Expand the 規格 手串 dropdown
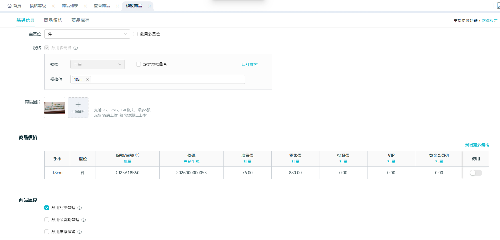500x240 pixels. 97,64
